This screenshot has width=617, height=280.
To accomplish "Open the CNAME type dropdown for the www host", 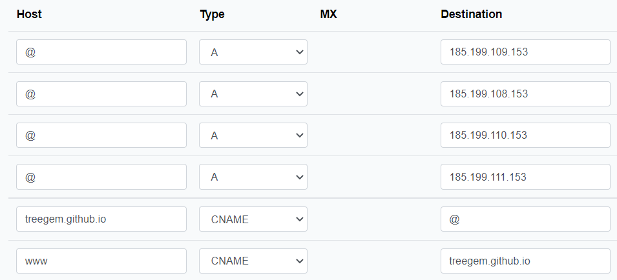I will pos(253,261).
